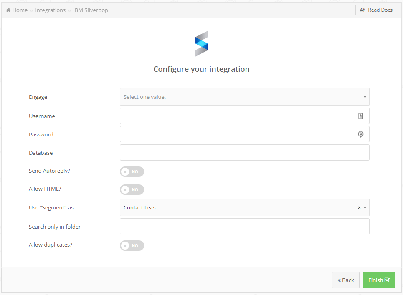Image resolution: width=403 pixels, height=295 pixels.
Task: Go to Home in the breadcrumb
Action: click(20, 10)
